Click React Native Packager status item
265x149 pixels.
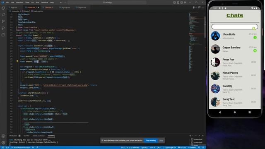pos(20,147)
